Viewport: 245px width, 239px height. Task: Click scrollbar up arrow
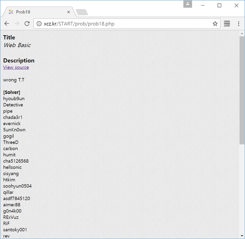[242, 33]
